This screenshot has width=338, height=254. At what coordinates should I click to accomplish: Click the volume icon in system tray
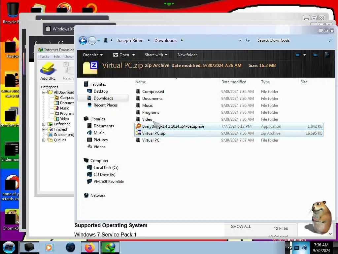click(x=304, y=248)
